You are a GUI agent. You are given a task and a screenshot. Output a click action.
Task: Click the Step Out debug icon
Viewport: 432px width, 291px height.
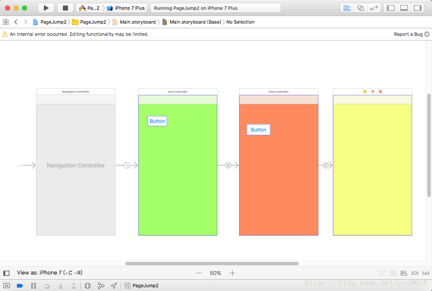coord(74,286)
